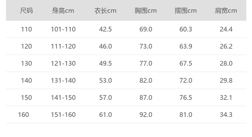Click the 胸围cm column header
The height and width of the screenshot is (137, 252).
coord(146,11)
